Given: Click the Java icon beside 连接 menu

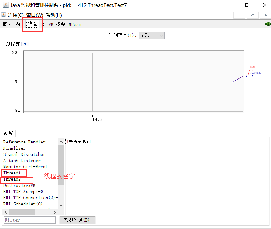Looking at the screenshot, I should (3, 15).
